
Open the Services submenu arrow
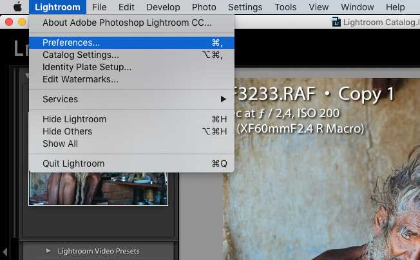click(223, 99)
